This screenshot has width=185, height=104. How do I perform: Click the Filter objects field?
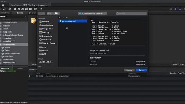click(14, 19)
